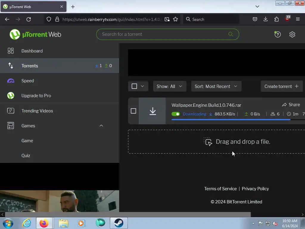Click the Dashboard grid icon
Screen dimensions: 305x229
coord(11,51)
